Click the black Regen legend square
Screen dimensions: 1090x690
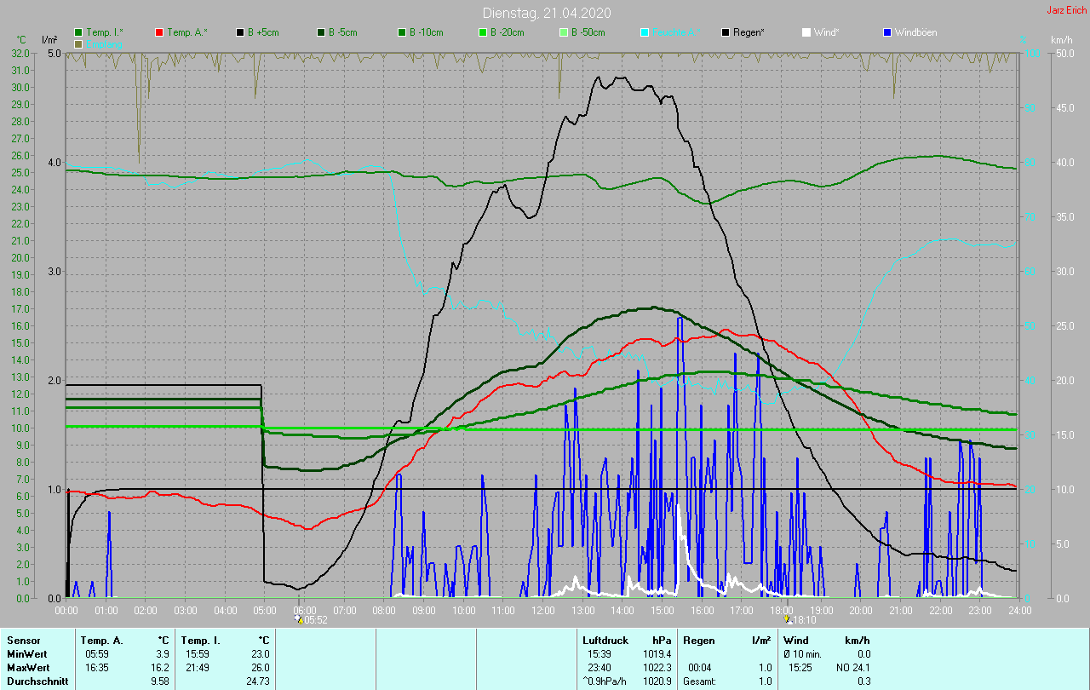[x=726, y=32]
